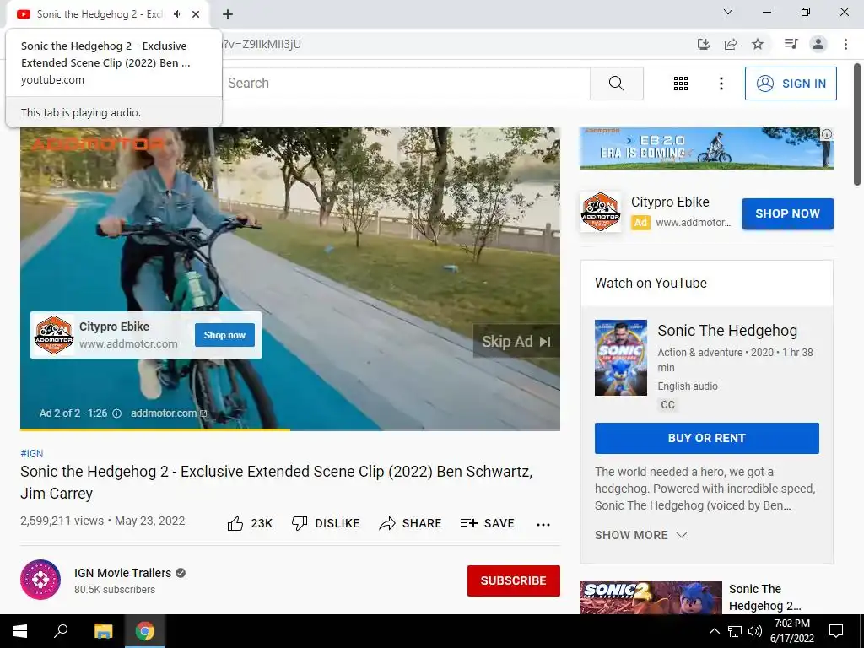Image resolution: width=864 pixels, height=648 pixels.
Task: Click the magnifier search button
Action: pyautogui.click(x=617, y=84)
